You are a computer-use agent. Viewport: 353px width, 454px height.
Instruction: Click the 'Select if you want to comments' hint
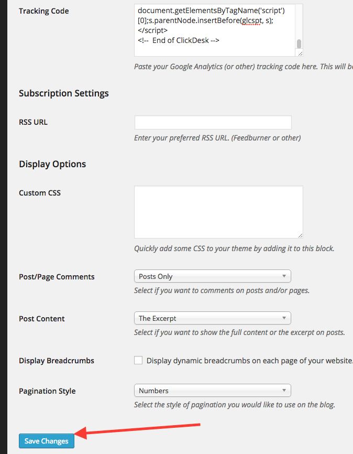point(222,290)
